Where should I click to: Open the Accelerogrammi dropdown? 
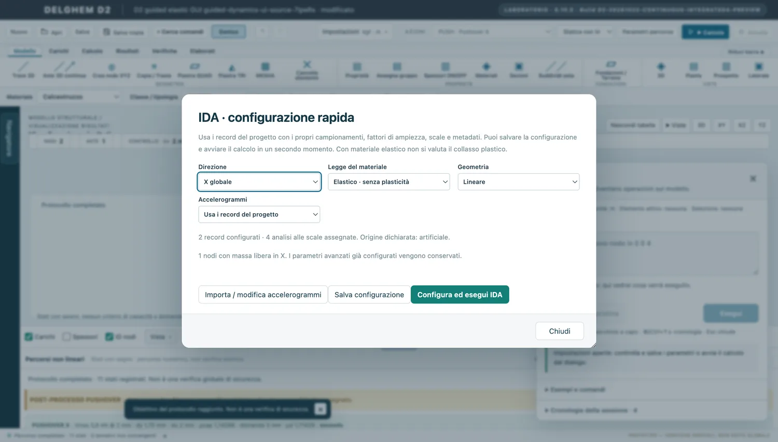(259, 214)
